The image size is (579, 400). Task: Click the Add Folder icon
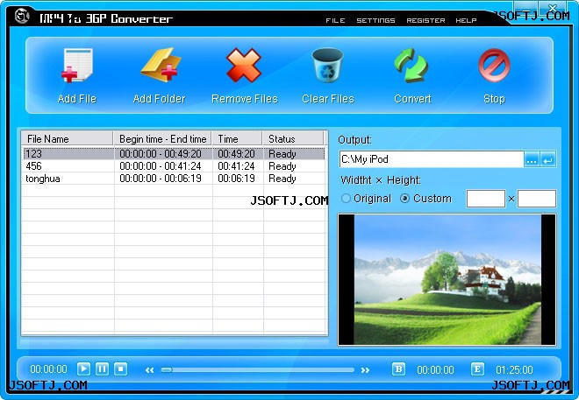[x=161, y=65]
